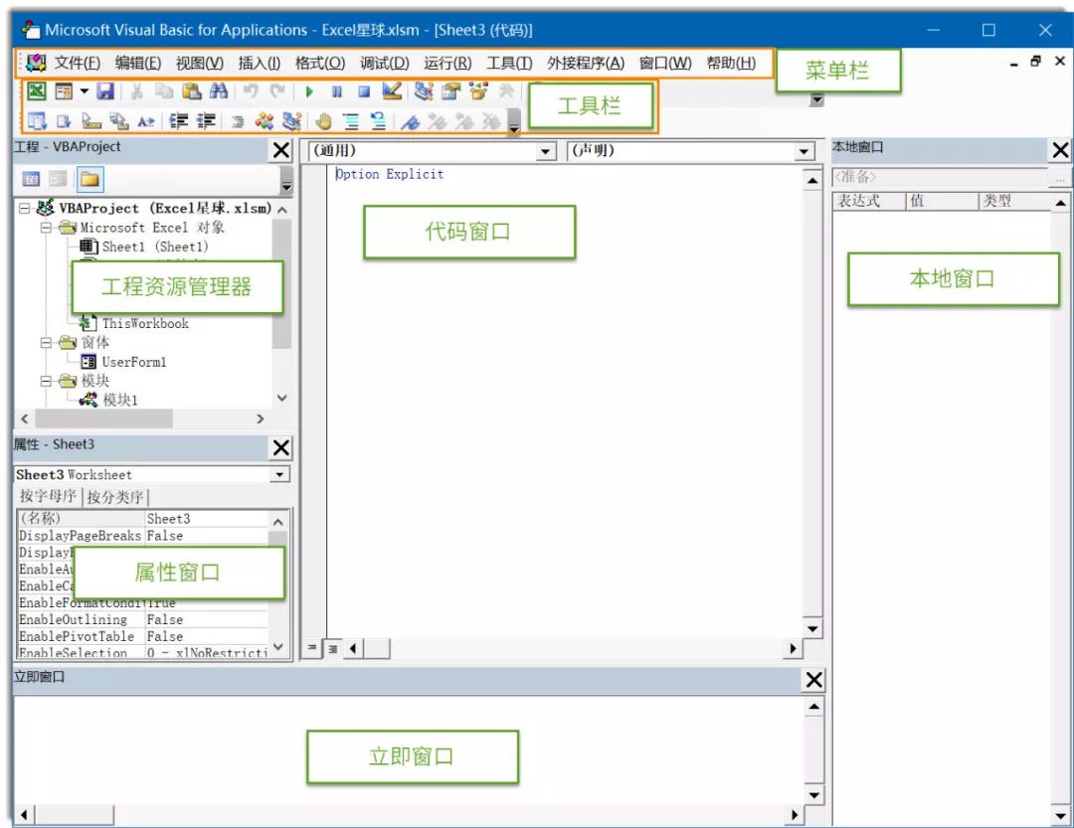
Task: Switch to 按字母序 properties tab
Action: pyautogui.click(x=48, y=496)
